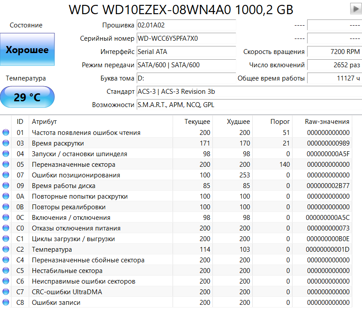Click the Буква тома field D:

click(x=186, y=78)
